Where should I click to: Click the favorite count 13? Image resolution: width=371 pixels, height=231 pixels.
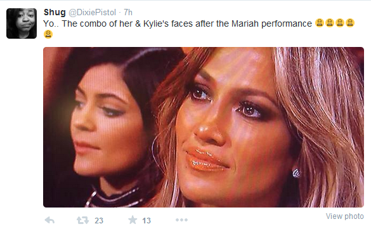(146, 221)
